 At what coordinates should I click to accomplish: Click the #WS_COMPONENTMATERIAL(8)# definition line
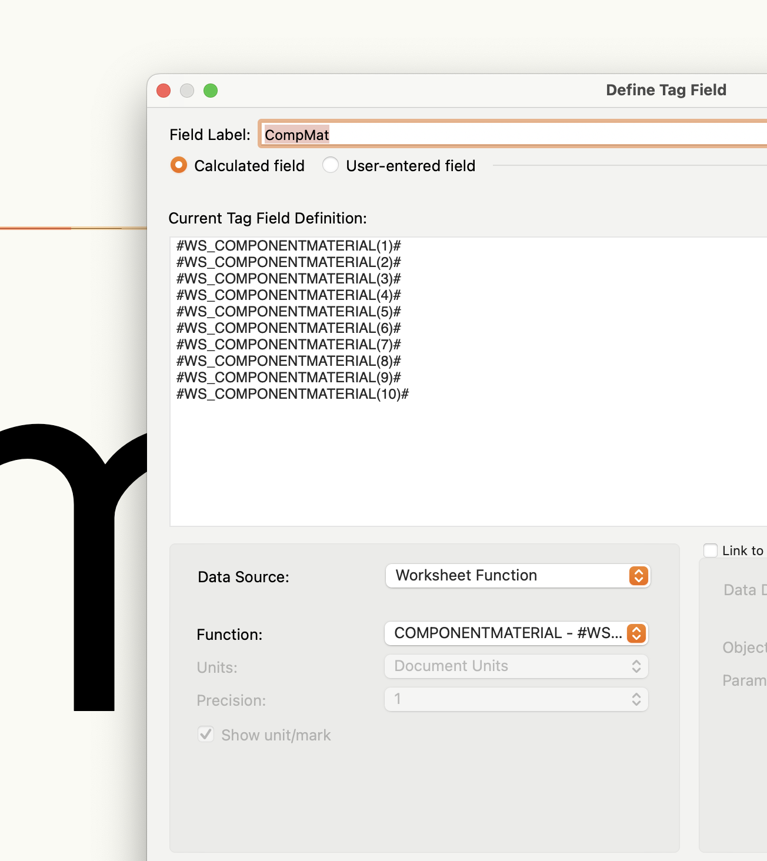pyautogui.click(x=288, y=361)
